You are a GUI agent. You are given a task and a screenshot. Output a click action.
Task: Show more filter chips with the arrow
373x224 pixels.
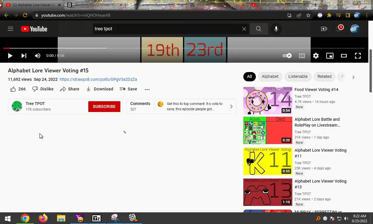(353, 77)
